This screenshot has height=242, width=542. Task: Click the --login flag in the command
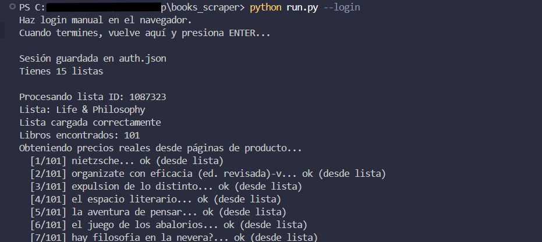coord(342,8)
